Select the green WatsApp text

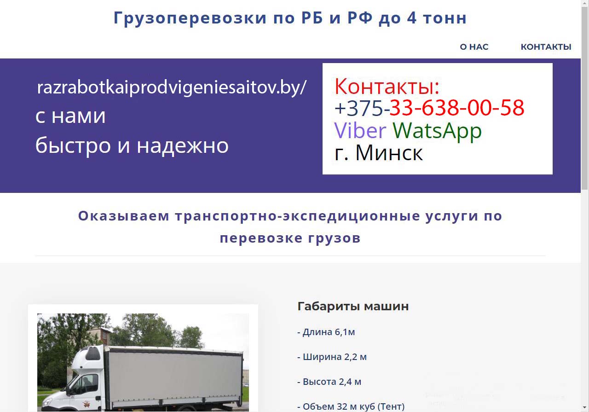(x=437, y=131)
